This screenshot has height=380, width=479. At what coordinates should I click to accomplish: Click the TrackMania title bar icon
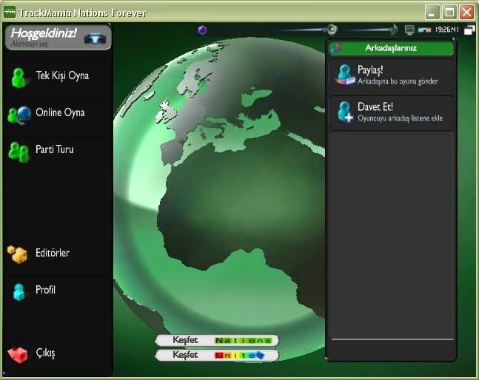tap(10, 13)
